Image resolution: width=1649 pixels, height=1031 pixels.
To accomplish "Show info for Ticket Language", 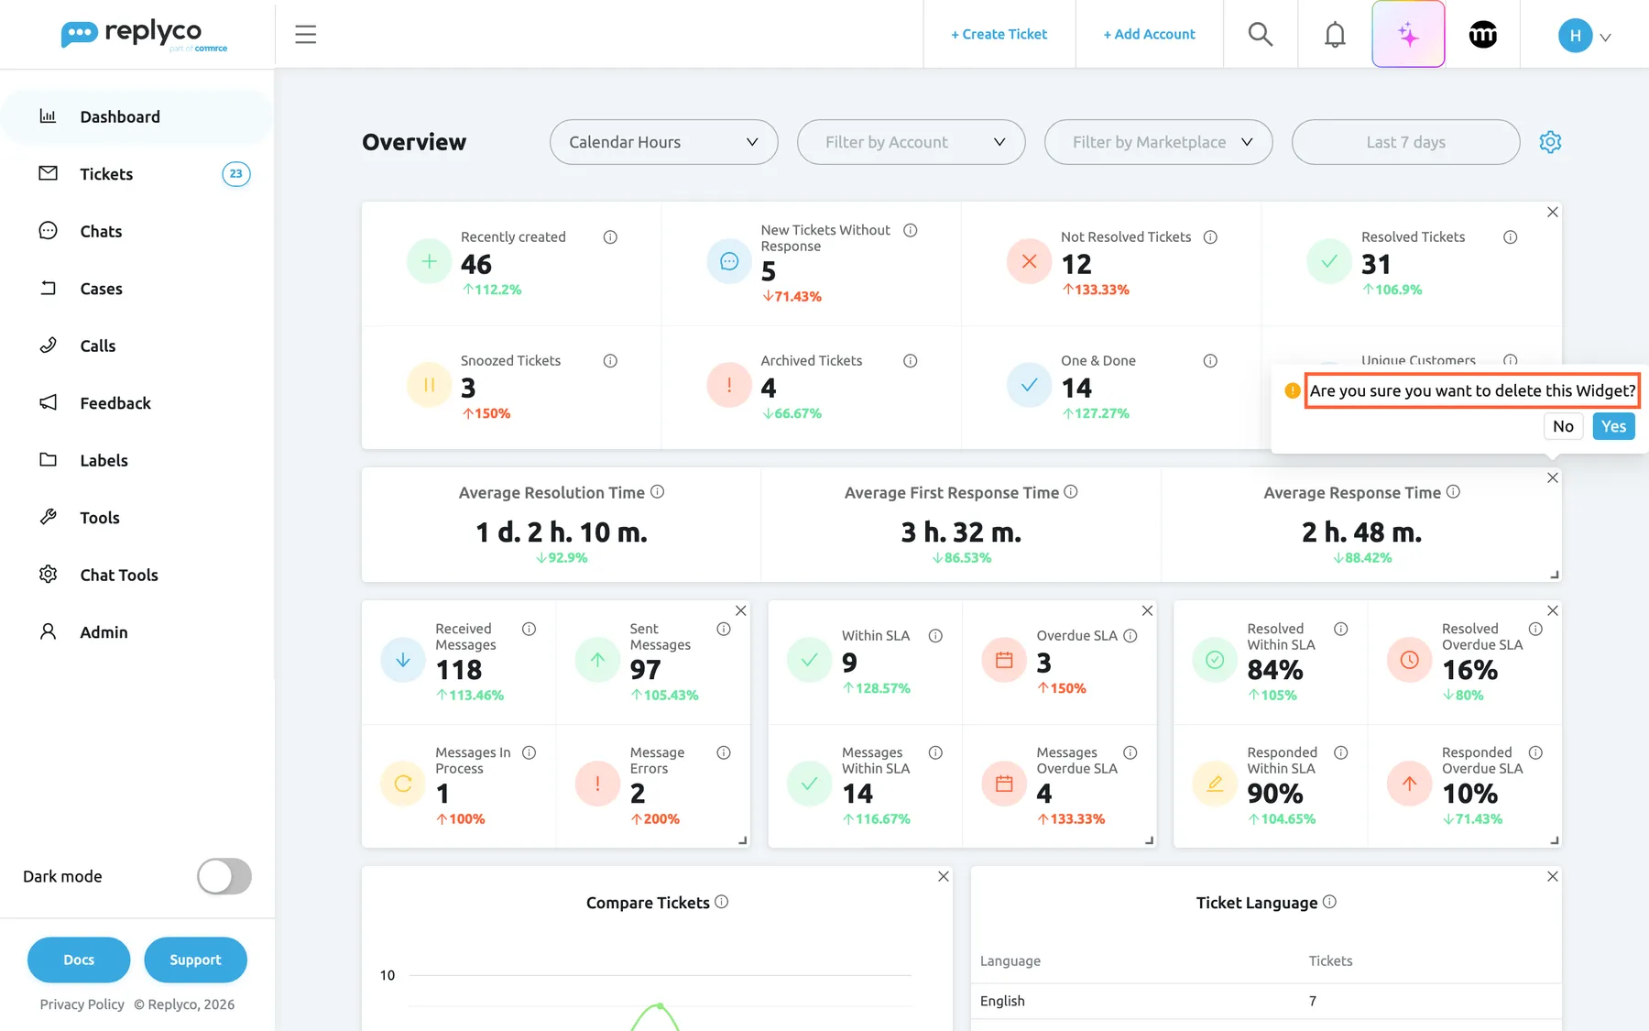I will click(1330, 902).
